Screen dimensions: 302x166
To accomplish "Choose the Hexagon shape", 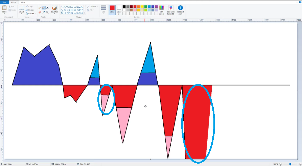I will coord(72,10).
